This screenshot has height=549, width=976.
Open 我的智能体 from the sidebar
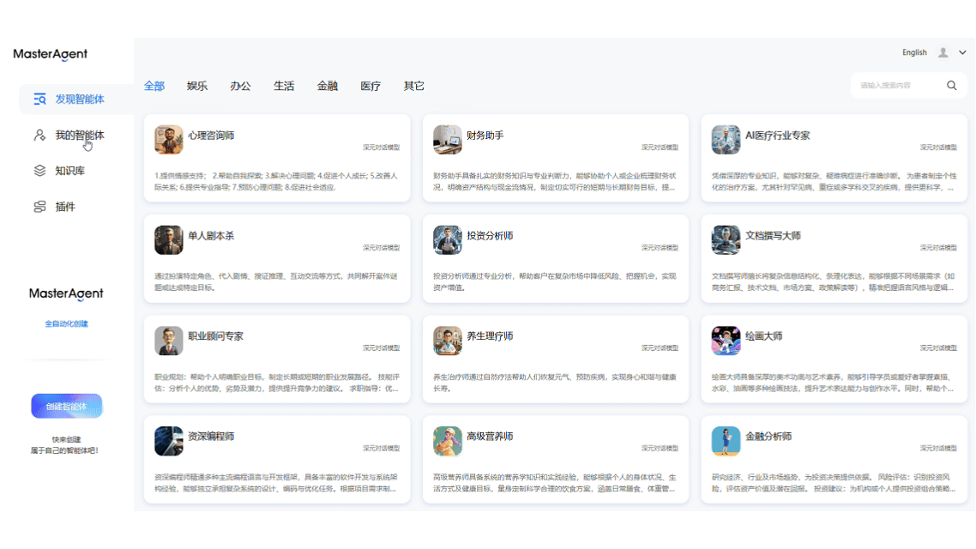39,136
